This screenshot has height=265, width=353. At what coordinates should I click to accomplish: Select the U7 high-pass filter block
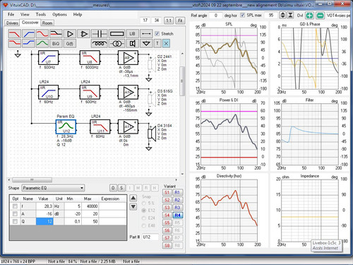pyautogui.click(x=48, y=58)
